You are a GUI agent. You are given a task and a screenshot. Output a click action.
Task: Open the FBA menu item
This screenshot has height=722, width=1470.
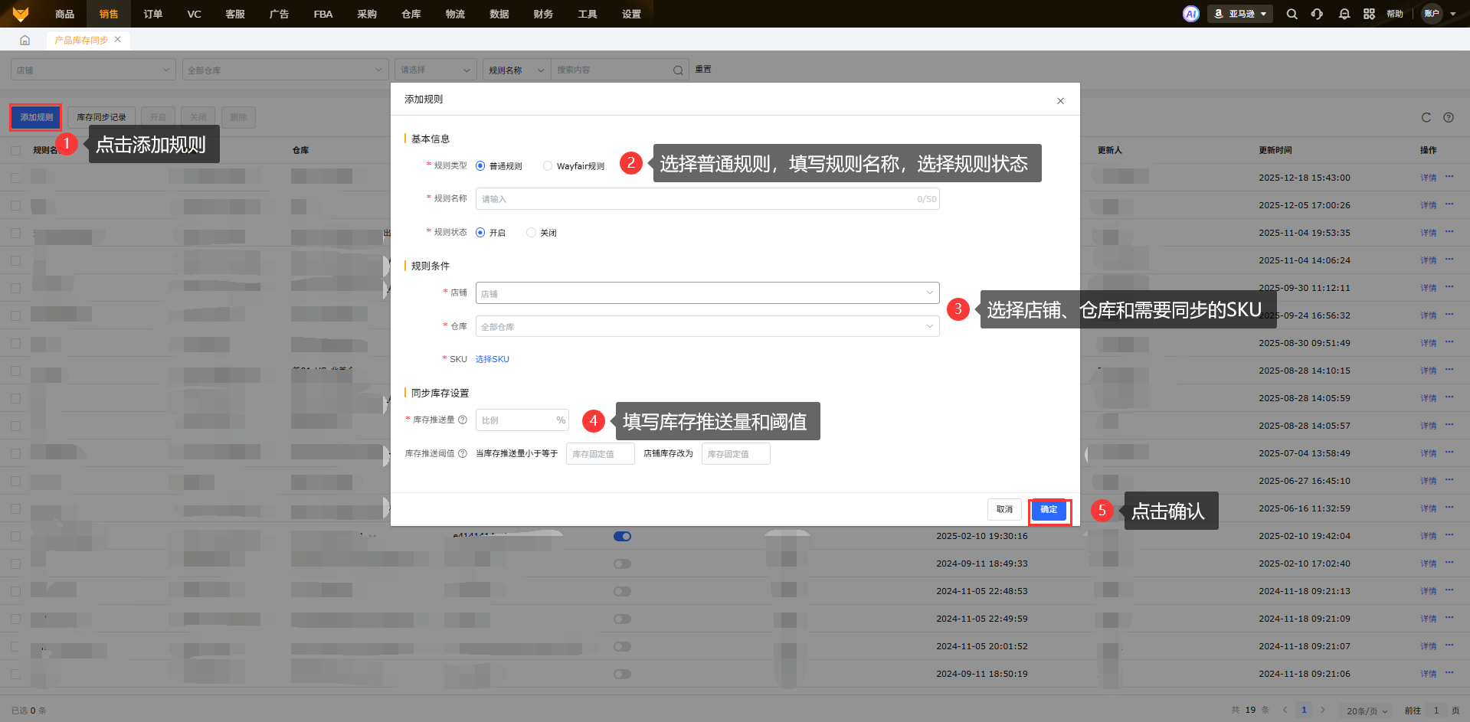pyautogui.click(x=322, y=14)
